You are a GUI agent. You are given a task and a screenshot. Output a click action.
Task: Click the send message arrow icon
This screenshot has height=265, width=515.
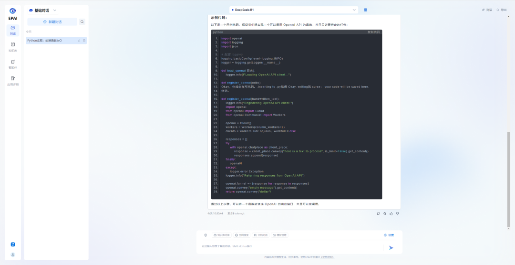coord(391,247)
